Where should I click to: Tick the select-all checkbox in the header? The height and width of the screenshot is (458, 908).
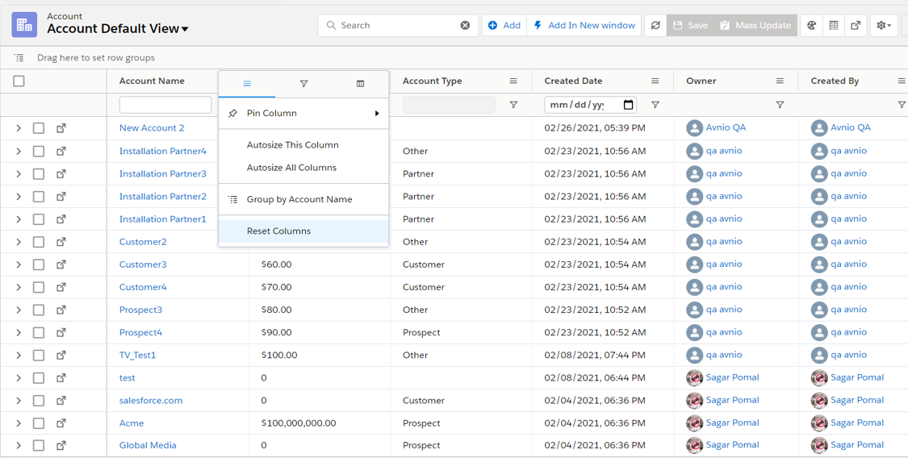(x=19, y=81)
